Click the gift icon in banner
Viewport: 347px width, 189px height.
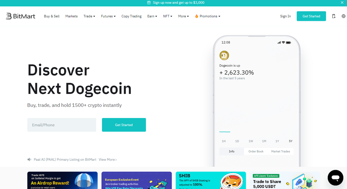149,2
